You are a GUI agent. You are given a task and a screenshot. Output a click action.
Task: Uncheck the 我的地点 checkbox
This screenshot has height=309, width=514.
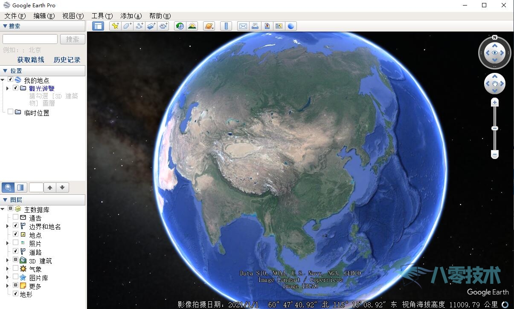[x=11, y=80]
